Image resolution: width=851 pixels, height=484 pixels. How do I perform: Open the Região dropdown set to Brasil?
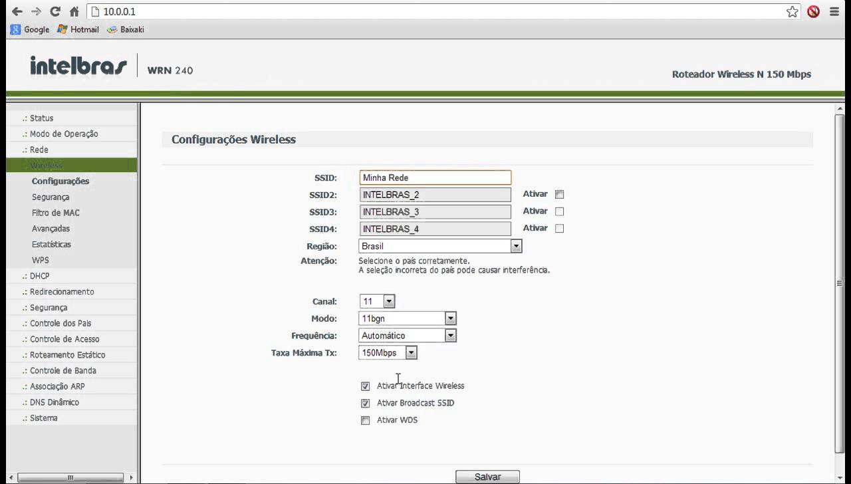coord(440,246)
